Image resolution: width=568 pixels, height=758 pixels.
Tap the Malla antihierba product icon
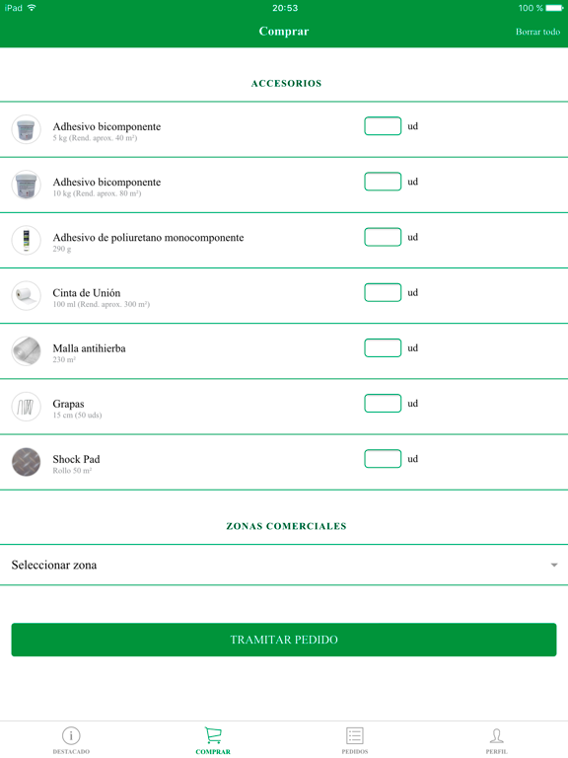[26, 351]
